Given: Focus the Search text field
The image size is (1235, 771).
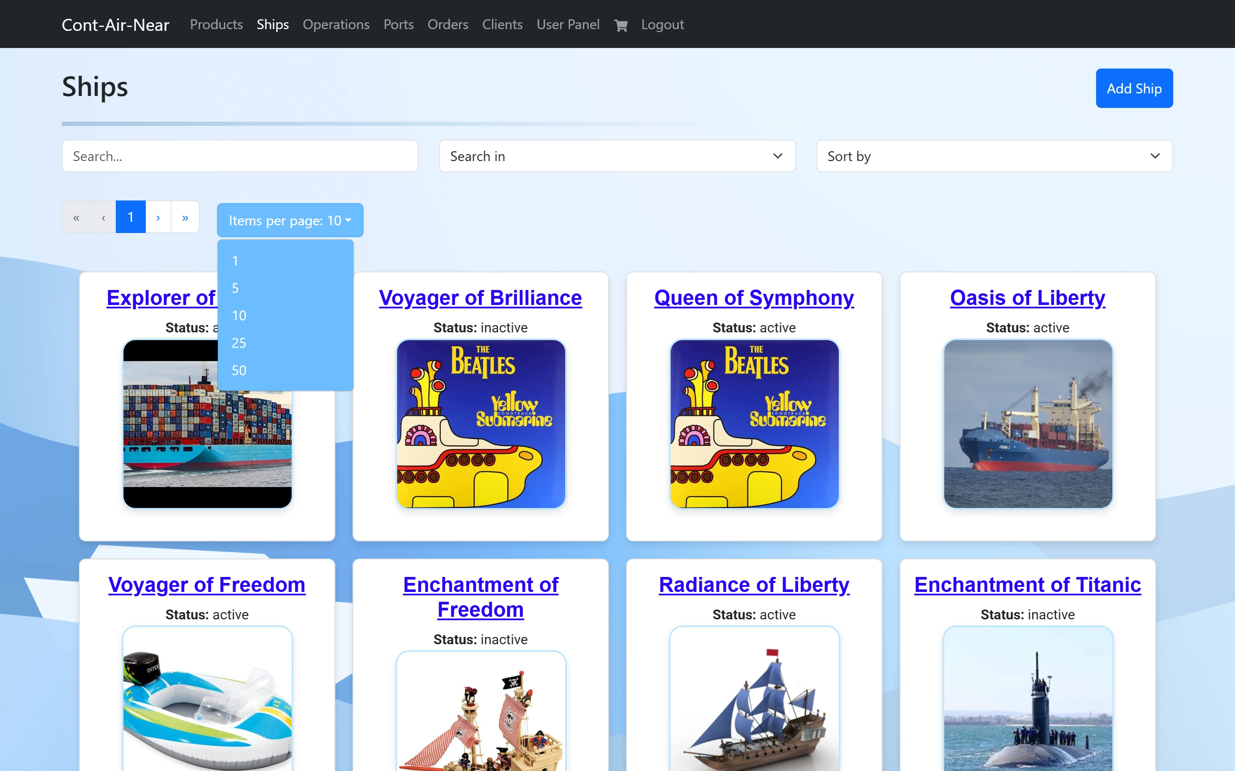Looking at the screenshot, I should [x=240, y=156].
